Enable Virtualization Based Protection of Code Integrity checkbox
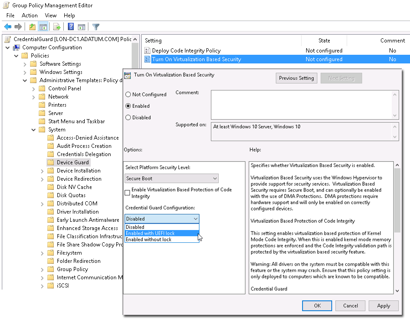The height and width of the screenshot is (319, 410). pos(128,193)
